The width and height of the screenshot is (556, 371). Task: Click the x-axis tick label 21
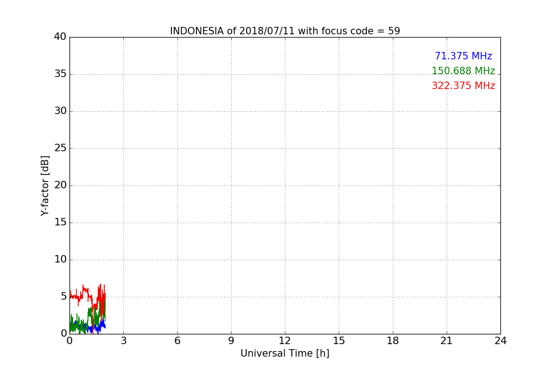coord(447,341)
